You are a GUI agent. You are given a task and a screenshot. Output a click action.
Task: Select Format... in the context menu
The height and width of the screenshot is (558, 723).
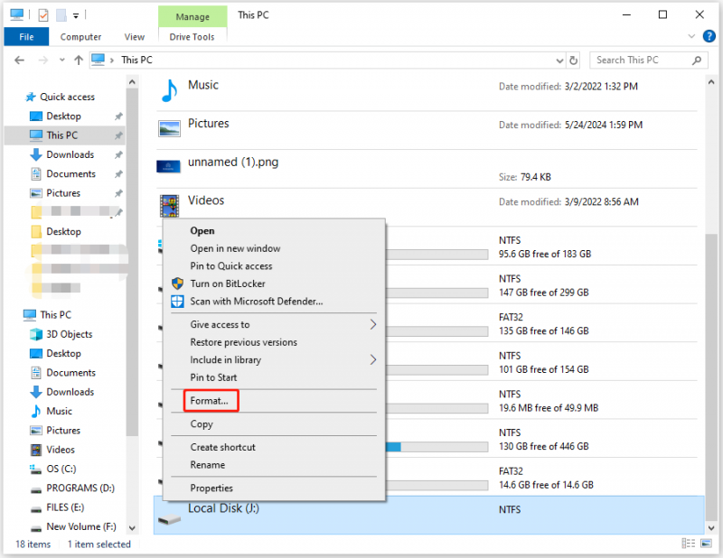click(211, 401)
